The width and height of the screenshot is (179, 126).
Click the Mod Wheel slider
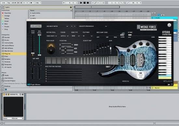[x=39, y=45]
